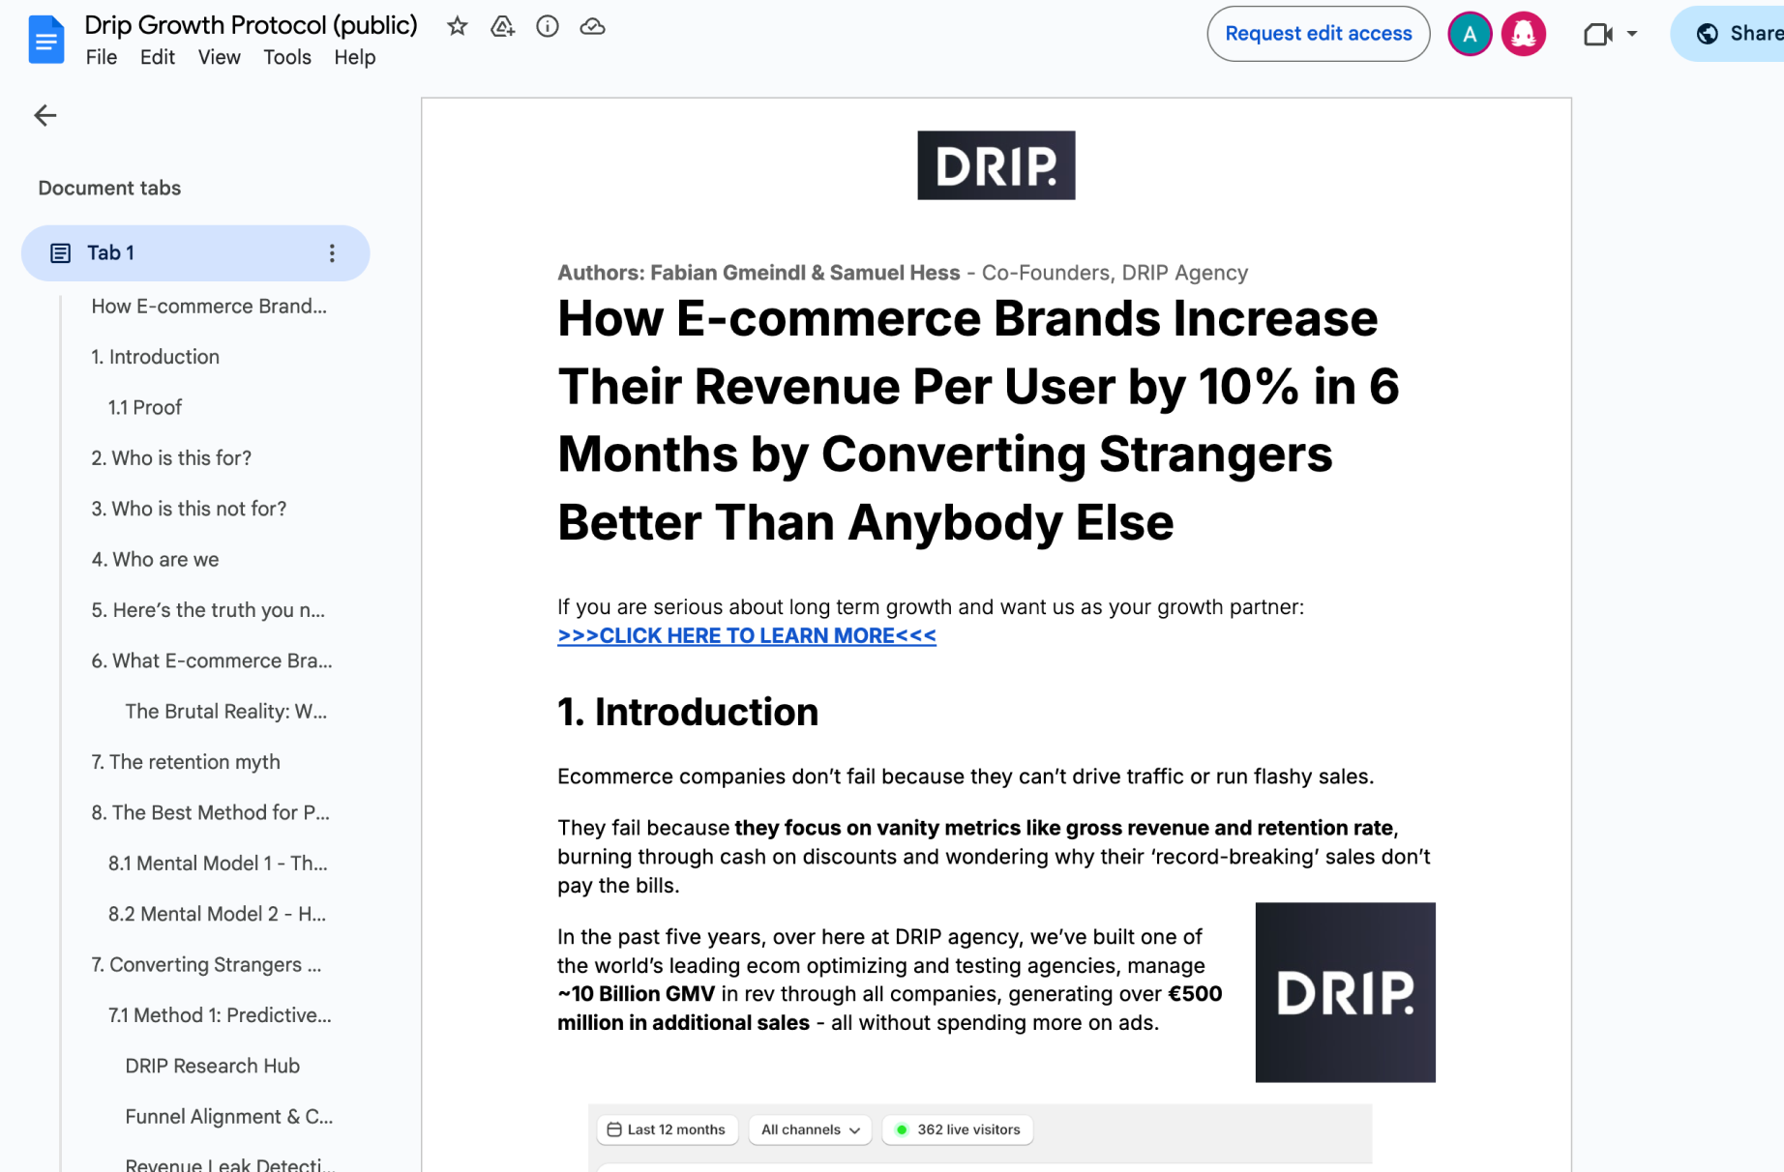Click the Google Docs home icon
The width and height of the screenshot is (1784, 1172).
tap(45, 40)
